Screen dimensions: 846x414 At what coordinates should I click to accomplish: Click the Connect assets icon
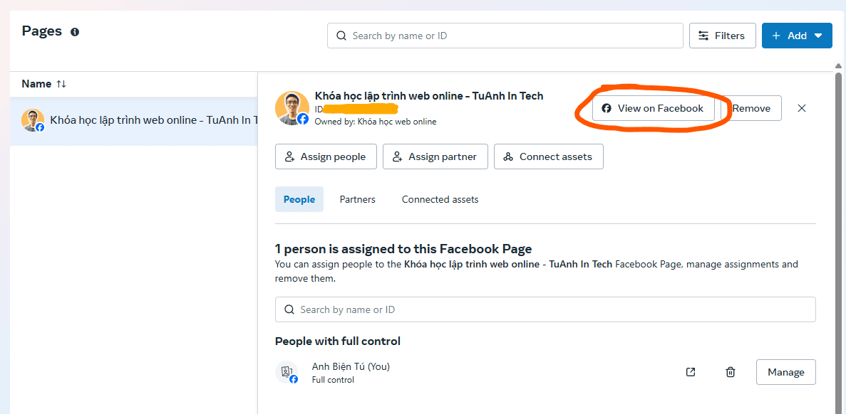pos(510,156)
